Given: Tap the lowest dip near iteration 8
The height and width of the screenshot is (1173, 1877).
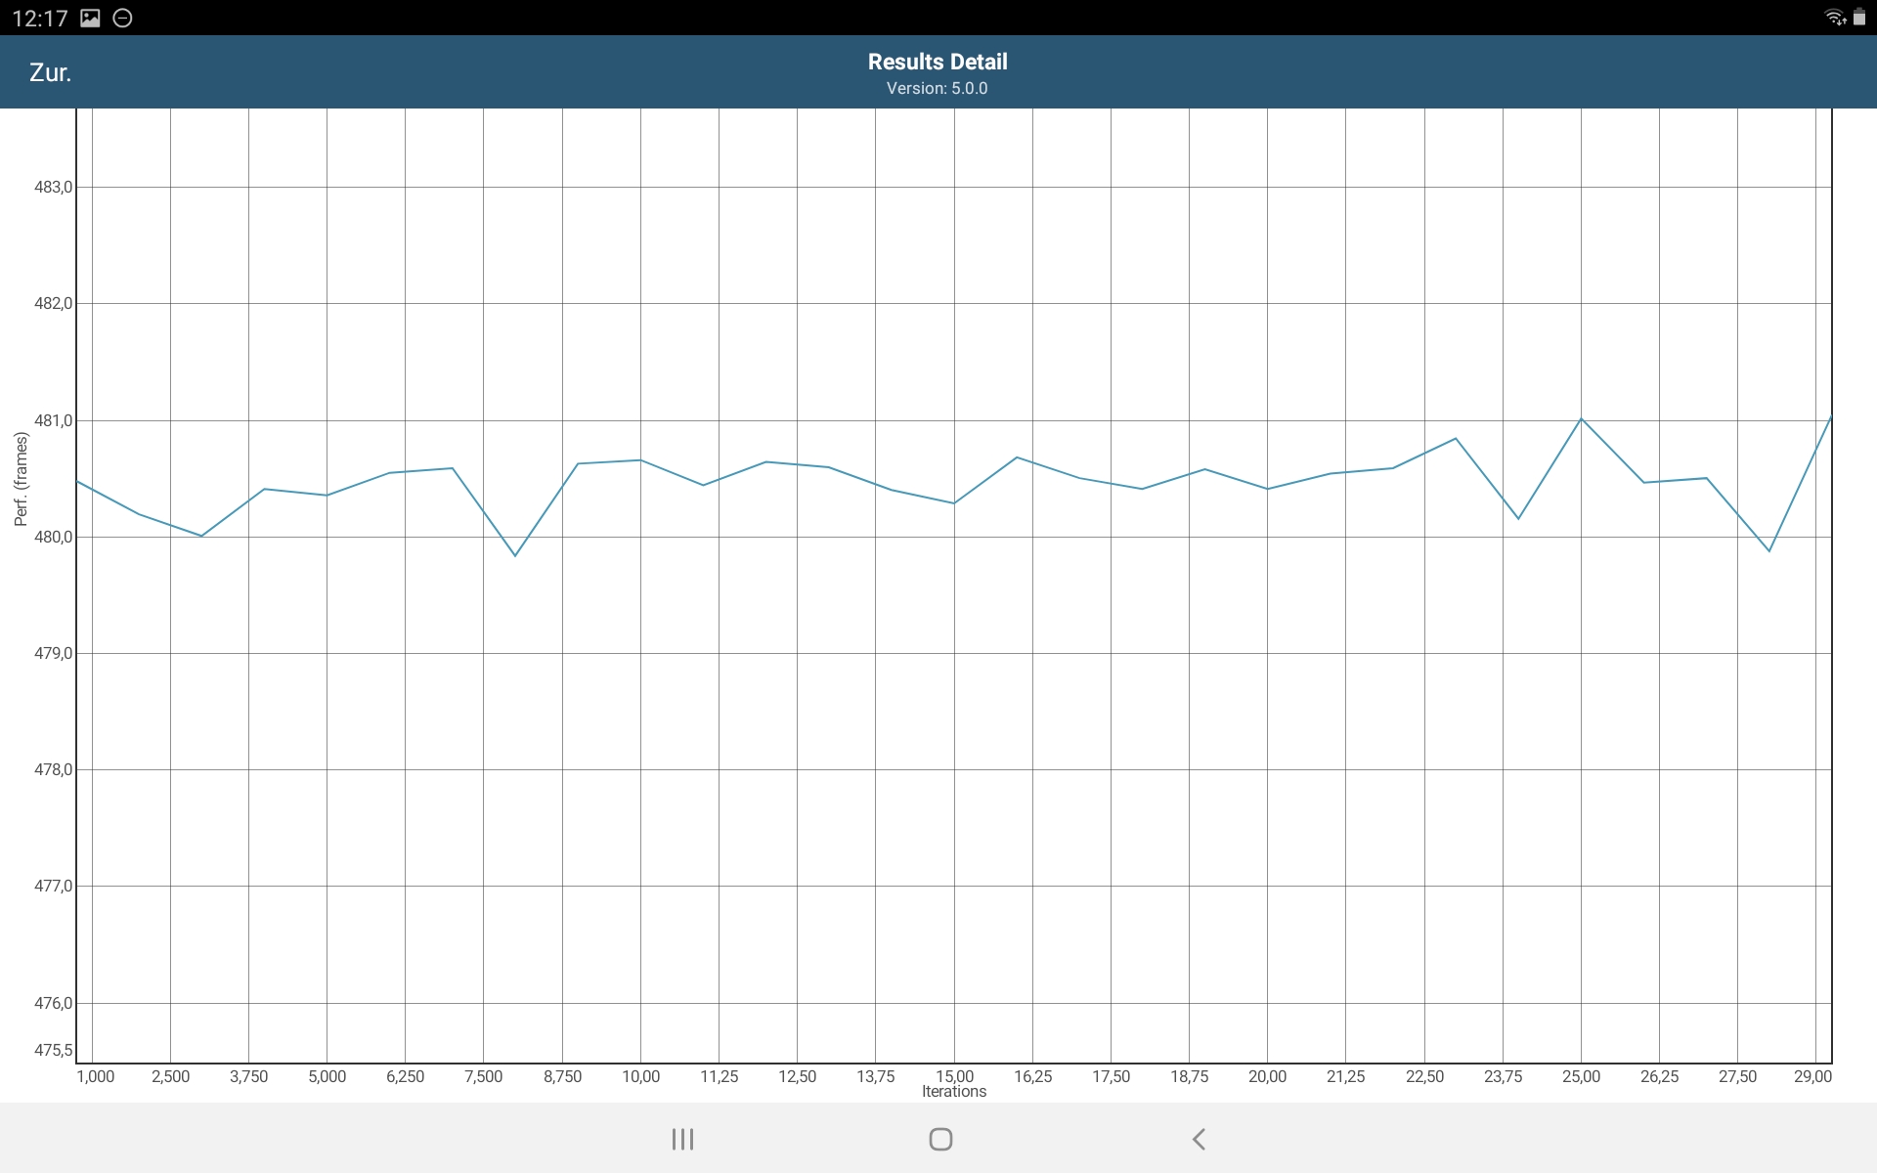Looking at the screenshot, I should click(515, 555).
